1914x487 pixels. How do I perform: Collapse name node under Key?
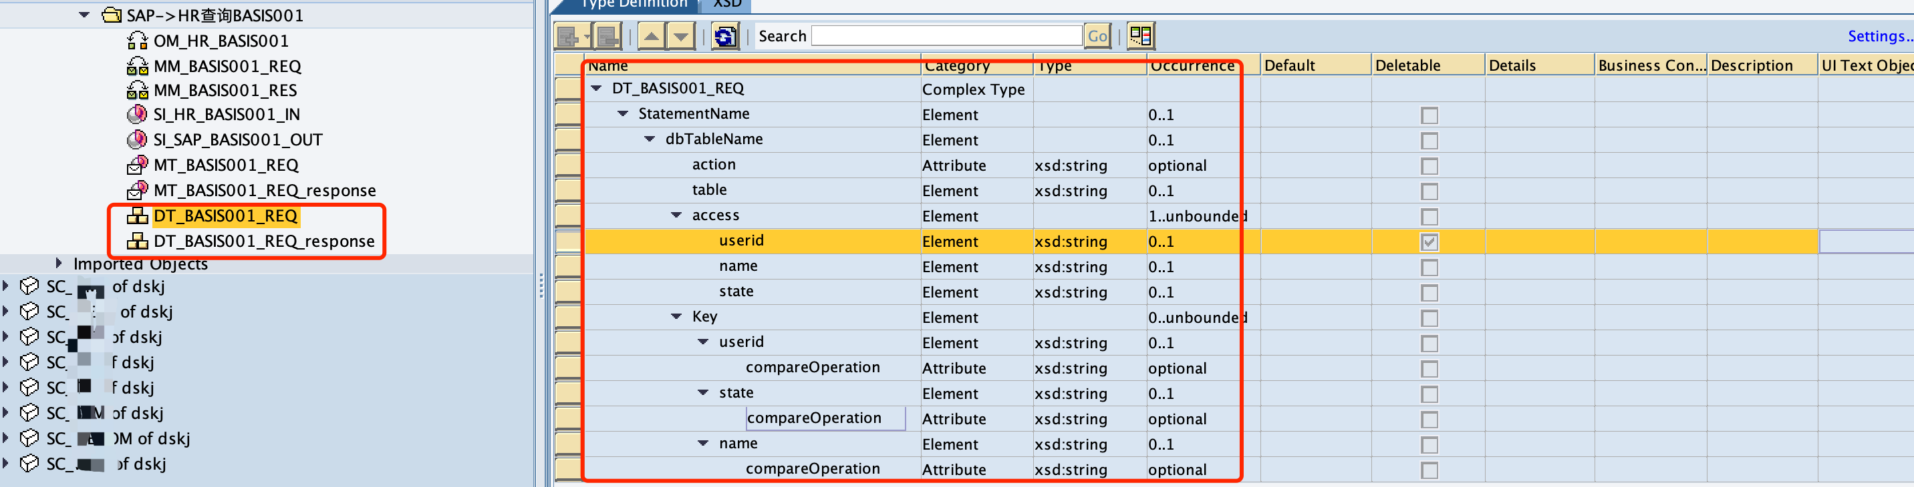coord(703,443)
